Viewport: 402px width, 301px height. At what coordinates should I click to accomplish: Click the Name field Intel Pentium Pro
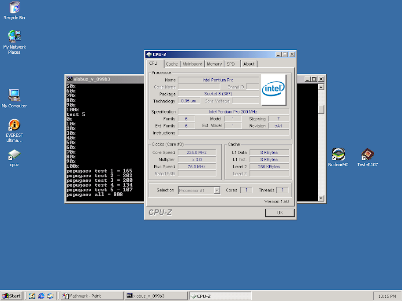pyautogui.click(x=218, y=80)
